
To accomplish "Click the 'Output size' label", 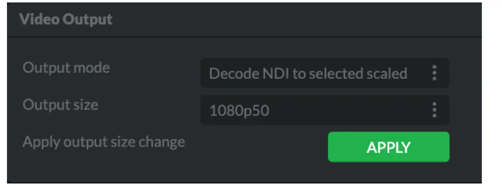I will point(60,105).
